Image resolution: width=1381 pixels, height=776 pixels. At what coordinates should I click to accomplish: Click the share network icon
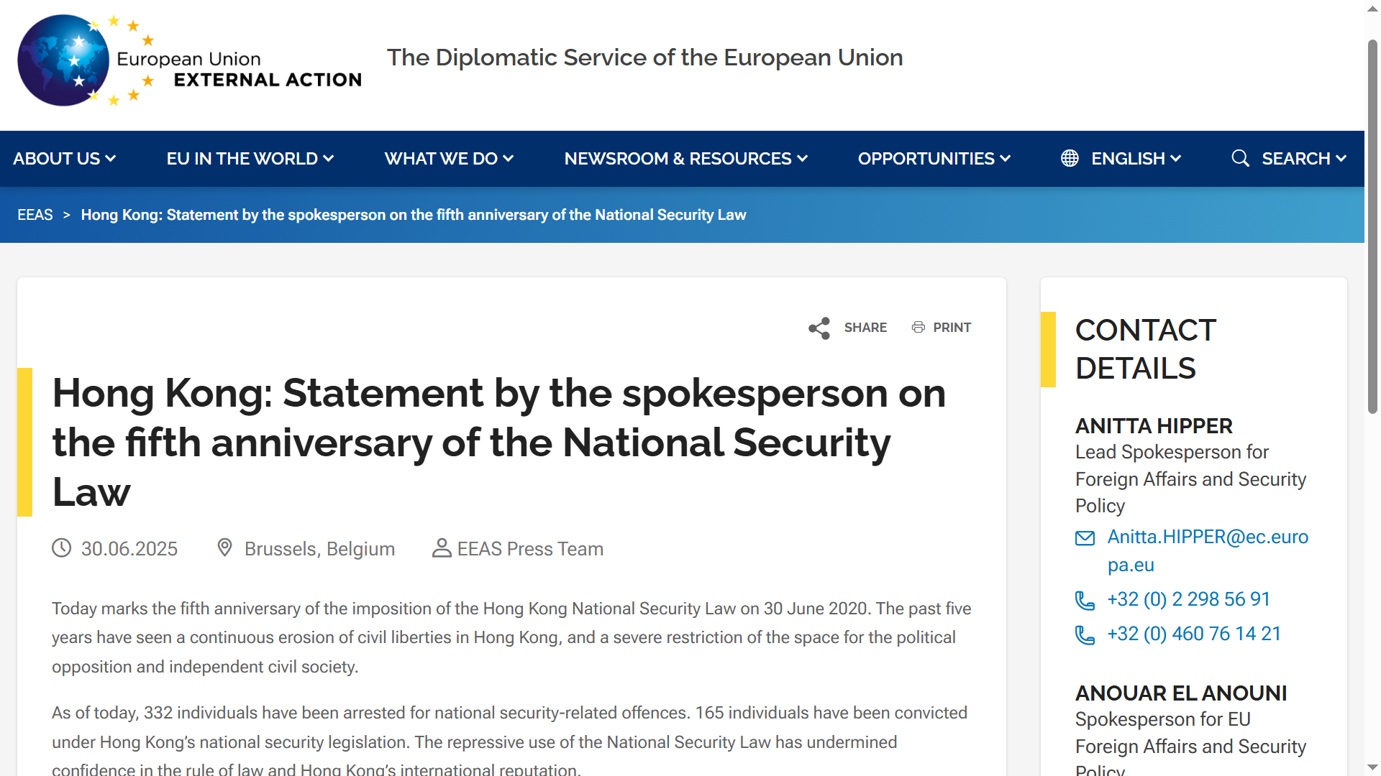819,328
